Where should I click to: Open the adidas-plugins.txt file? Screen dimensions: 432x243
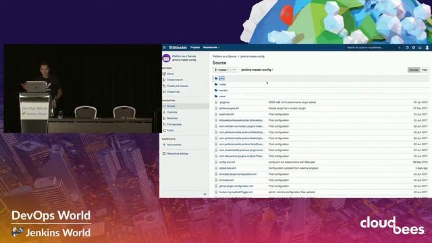point(229,109)
